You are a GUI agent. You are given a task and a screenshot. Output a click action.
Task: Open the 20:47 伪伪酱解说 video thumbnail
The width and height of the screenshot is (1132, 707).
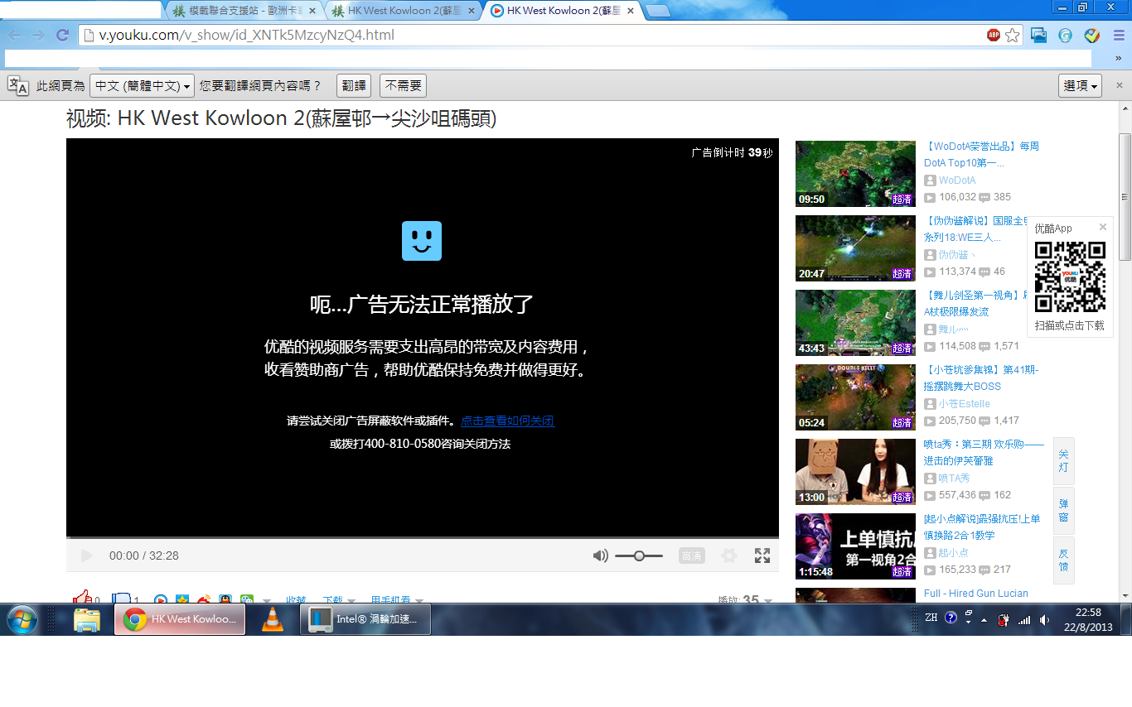pyautogui.click(x=855, y=248)
